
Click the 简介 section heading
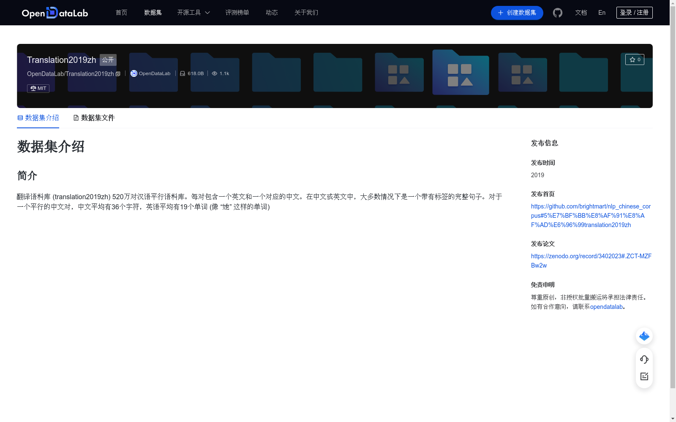pyautogui.click(x=27, y=176)
